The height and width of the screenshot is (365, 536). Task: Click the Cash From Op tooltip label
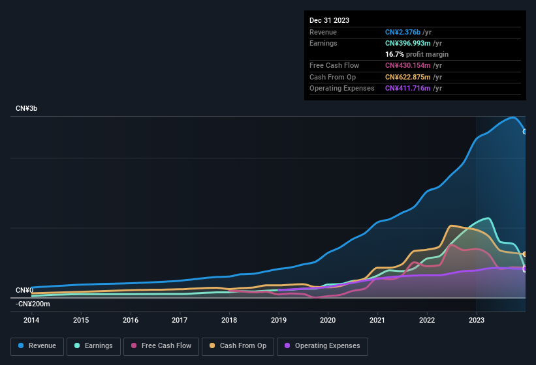(332, 77)
